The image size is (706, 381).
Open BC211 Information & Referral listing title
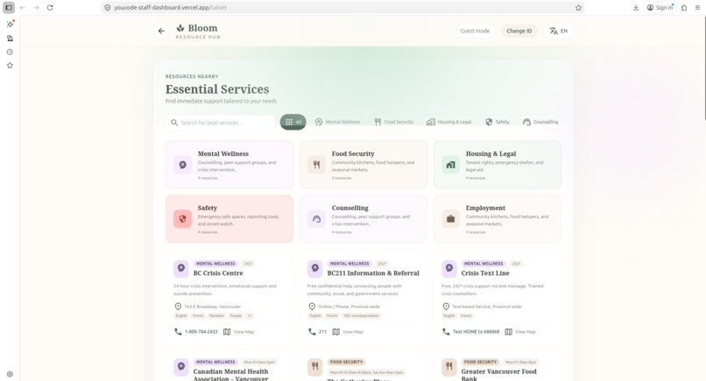click(x=373, y=273)
